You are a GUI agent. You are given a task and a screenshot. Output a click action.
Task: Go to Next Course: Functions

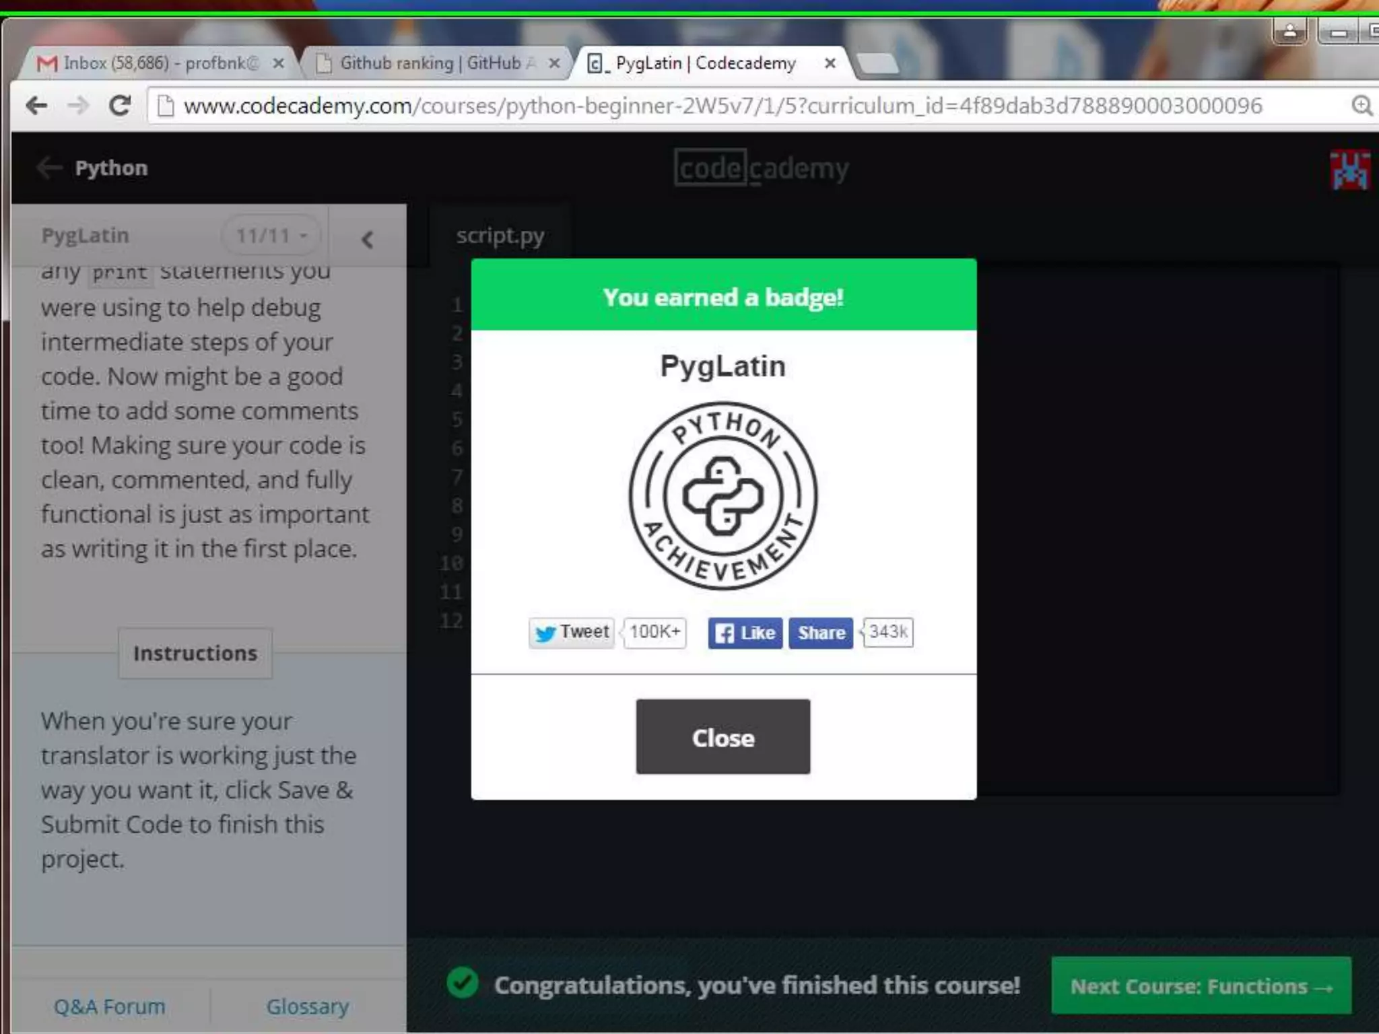[1201, 986]
